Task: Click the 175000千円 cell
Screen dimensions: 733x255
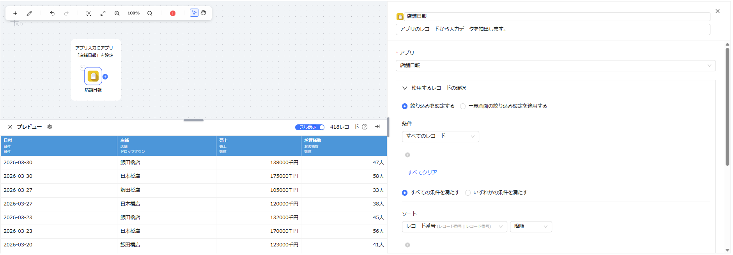Action: [258, 176]
